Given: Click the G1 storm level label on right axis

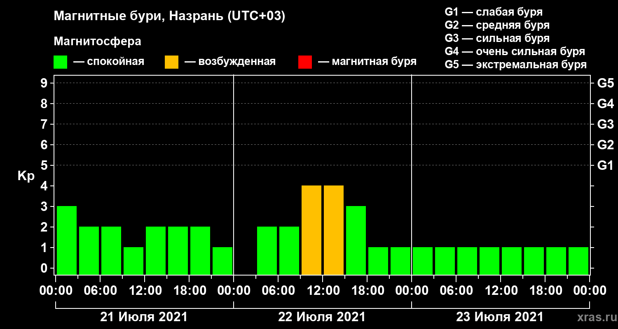Looking at the screenshot, I should coord(605,165).
